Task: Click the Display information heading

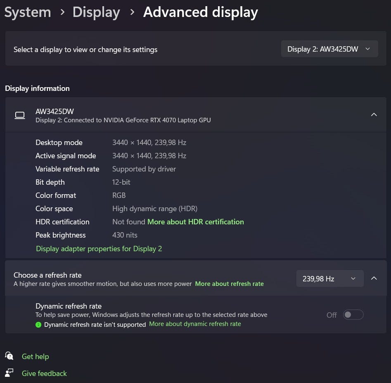Action: 38,88
